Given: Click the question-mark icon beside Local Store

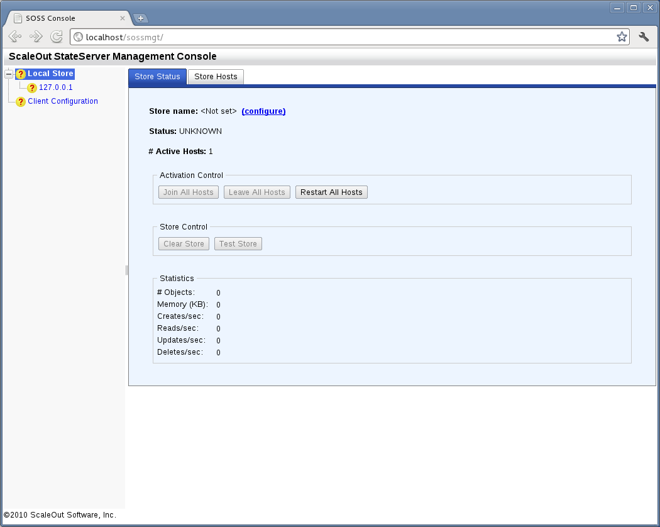Looking at the screenshot, I should pos(21,74).
